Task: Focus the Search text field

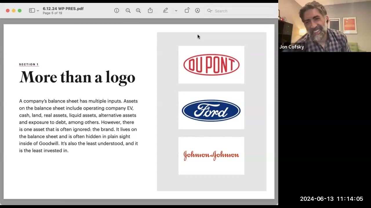Action: tap(239, 11)
